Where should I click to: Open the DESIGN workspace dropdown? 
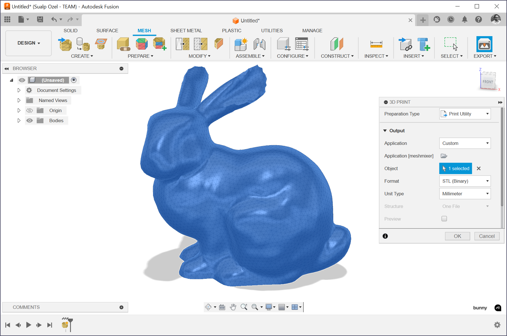coord(29,43)
